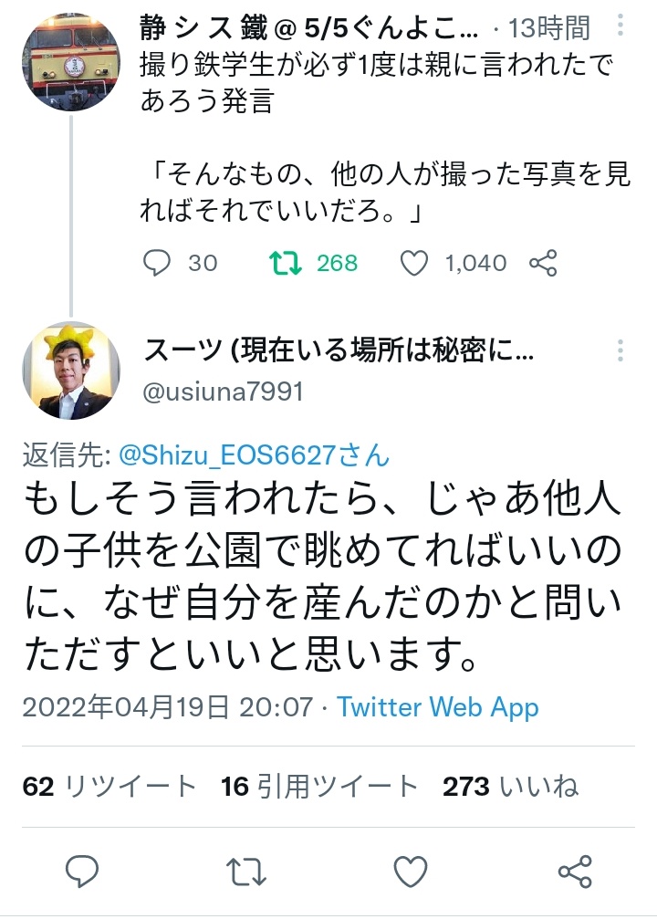
Task: Share the top tweet via its share icon
Action: (543, 264)
